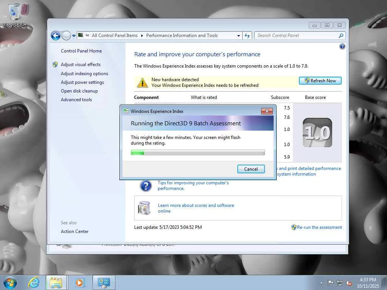Click the greyed forward navigation arrow
Viewport: 387px width, 290px height.
tap(66, 36)
